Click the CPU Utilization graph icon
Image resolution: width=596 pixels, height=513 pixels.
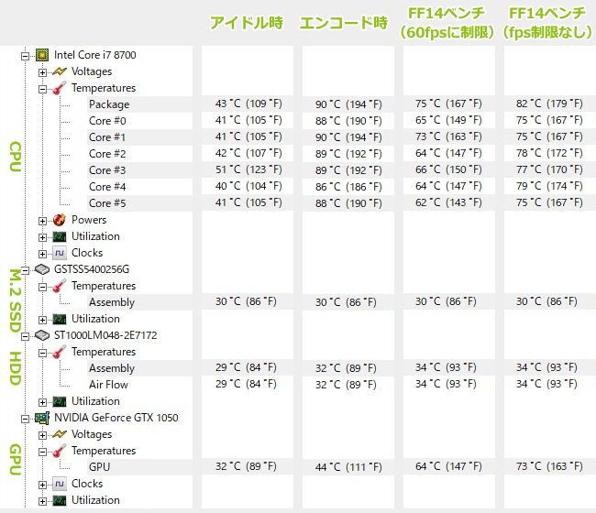point(60,236)
